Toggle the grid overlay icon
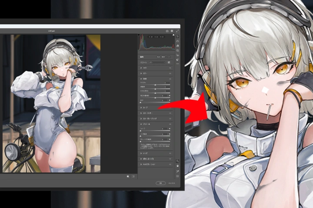 tap(177, 176)
